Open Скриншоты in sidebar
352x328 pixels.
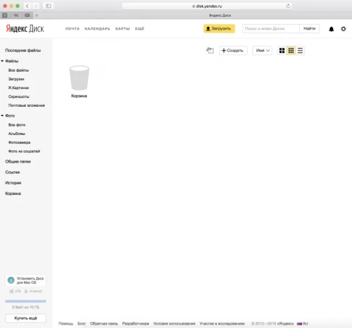coord(19,97)
